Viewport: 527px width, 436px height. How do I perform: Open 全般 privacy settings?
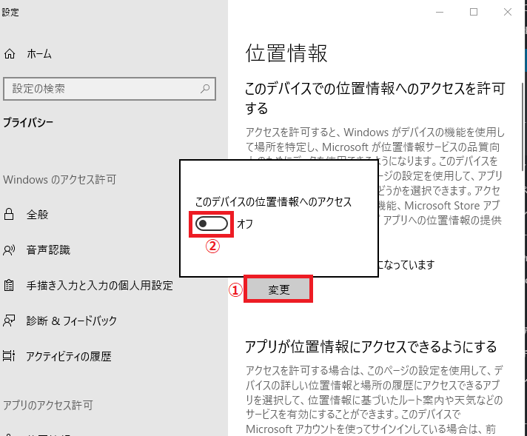pos(37,215)
